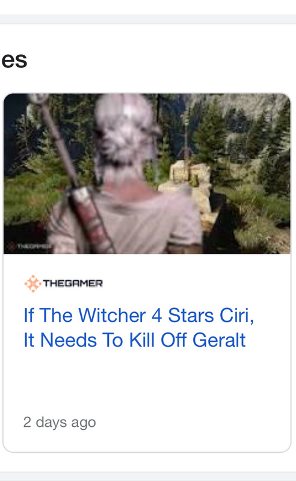Click TheGamer wordmark beside the logo
The height and width of the screenshot is (481, 296).
click(73, 283)
